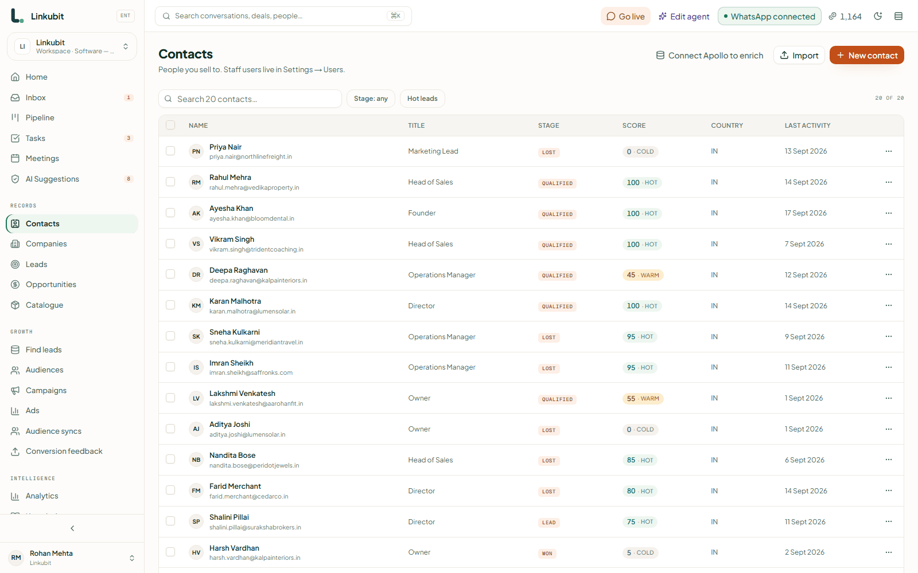Open row actions for Harsh Vardhan
Screen dimensions: 918x573
tap(889, 552)
